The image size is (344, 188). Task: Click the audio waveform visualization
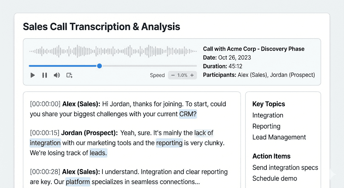click(113, 51)
